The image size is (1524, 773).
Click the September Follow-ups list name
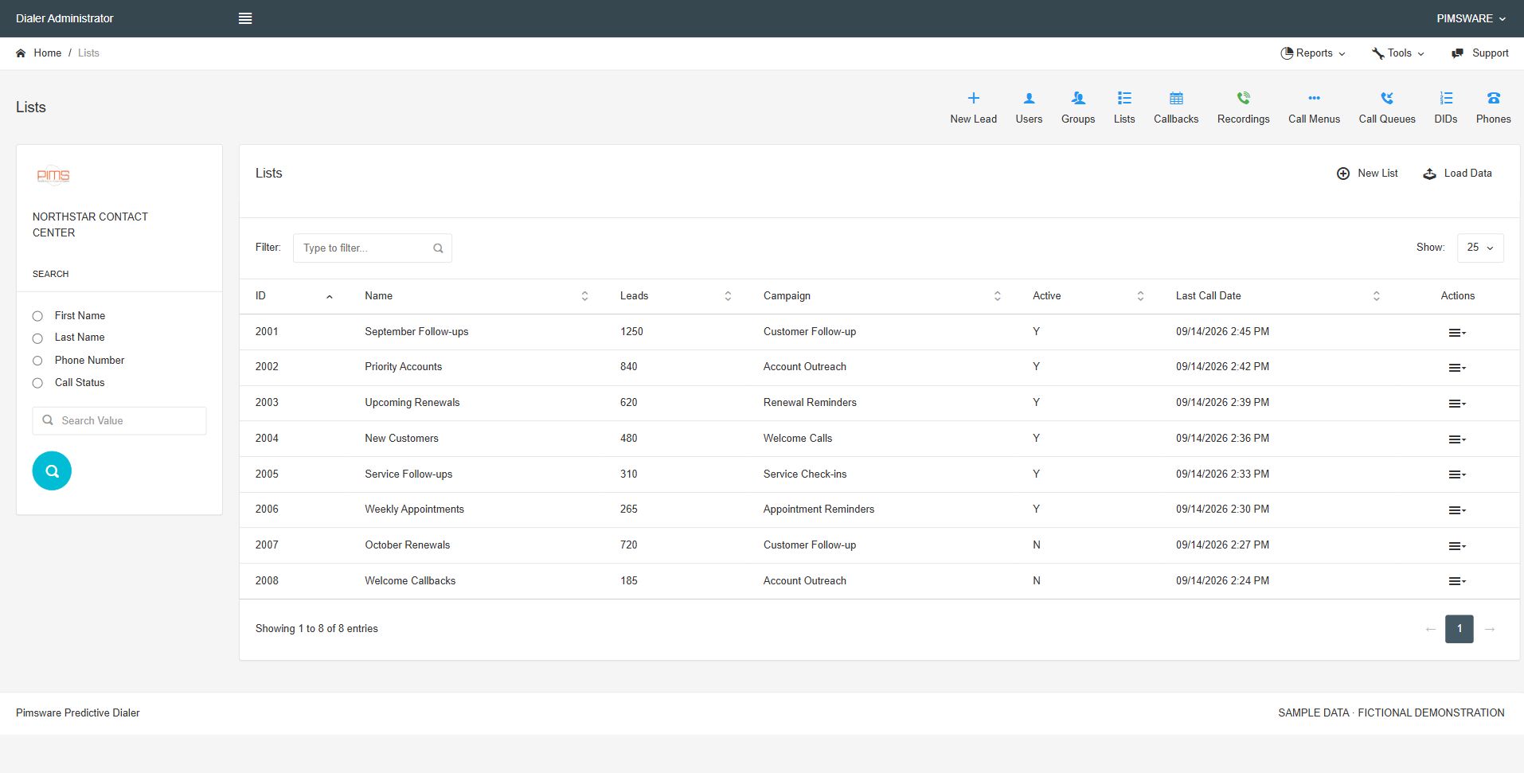click(x=416, y=332)
